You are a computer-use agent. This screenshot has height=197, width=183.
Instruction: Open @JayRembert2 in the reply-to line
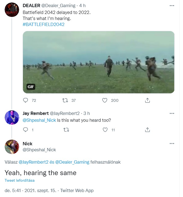pos(34,162)
